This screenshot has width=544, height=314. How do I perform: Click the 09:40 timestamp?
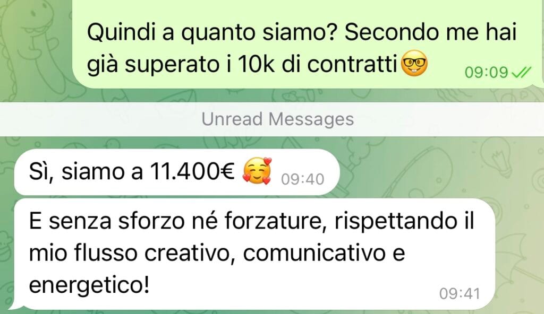(x=302, y=179)
